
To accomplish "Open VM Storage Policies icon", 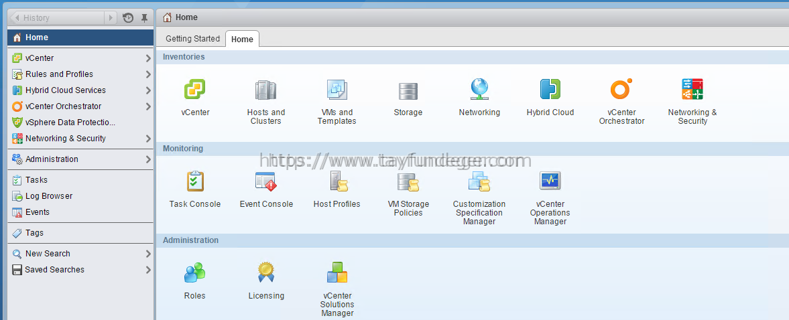I will coord(408,182).
